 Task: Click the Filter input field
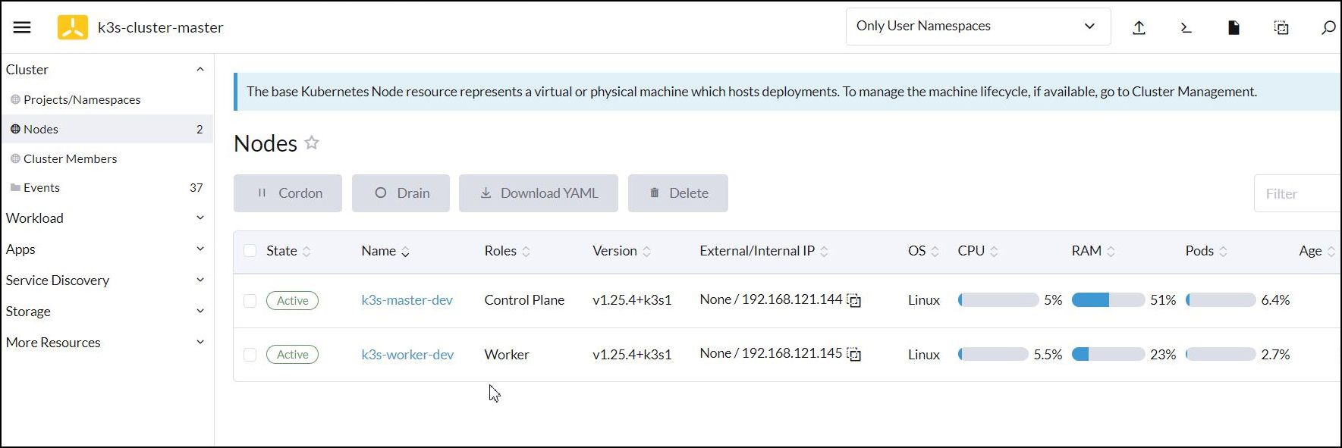(x=1297, y=194)
